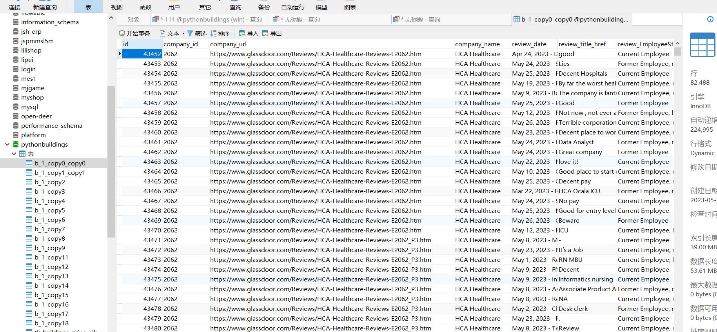717x332 pixels.
Task: Open the 备份 (Backup) section
Action: [x=264, y=7]
